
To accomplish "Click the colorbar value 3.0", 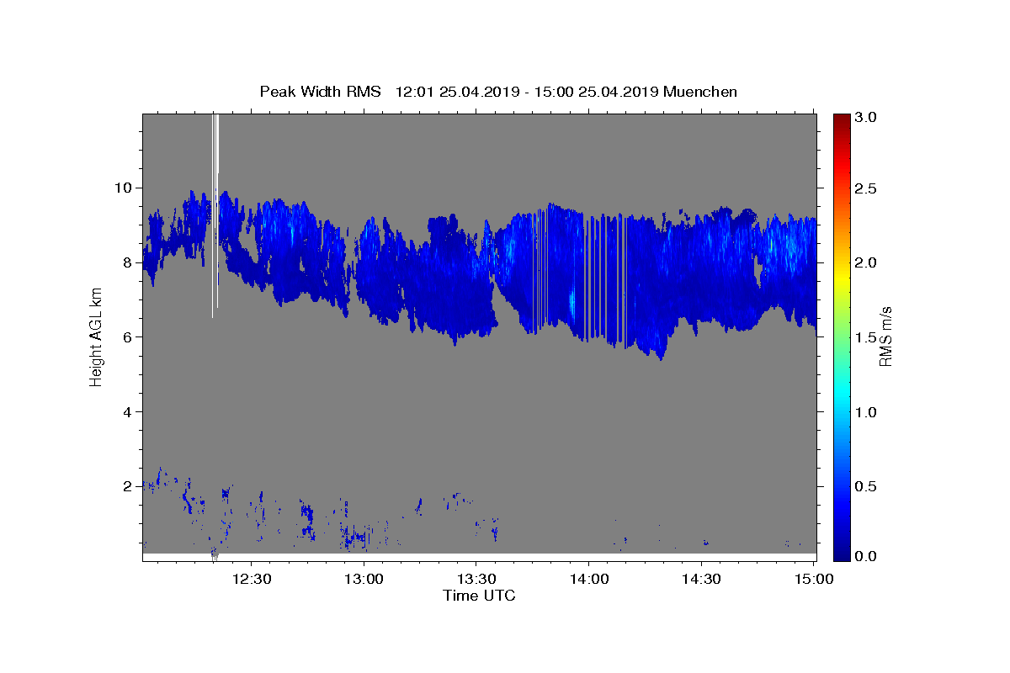I will [867, 118].
